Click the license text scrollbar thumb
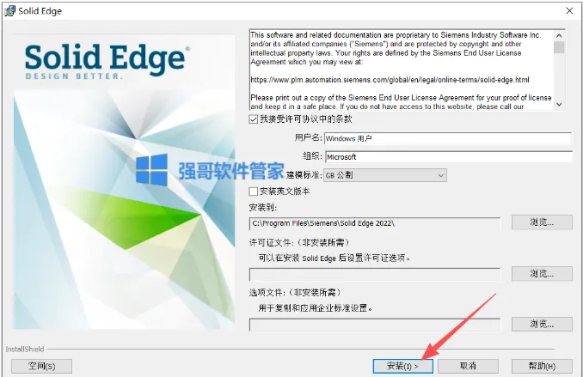Viewport: 583px width, 377px height. coord(559,47)
